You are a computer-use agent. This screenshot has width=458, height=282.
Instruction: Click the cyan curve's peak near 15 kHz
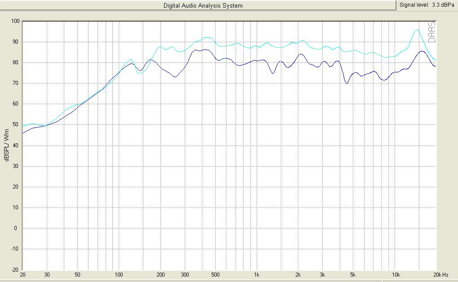pyautogui.click(x=417, y=30)
